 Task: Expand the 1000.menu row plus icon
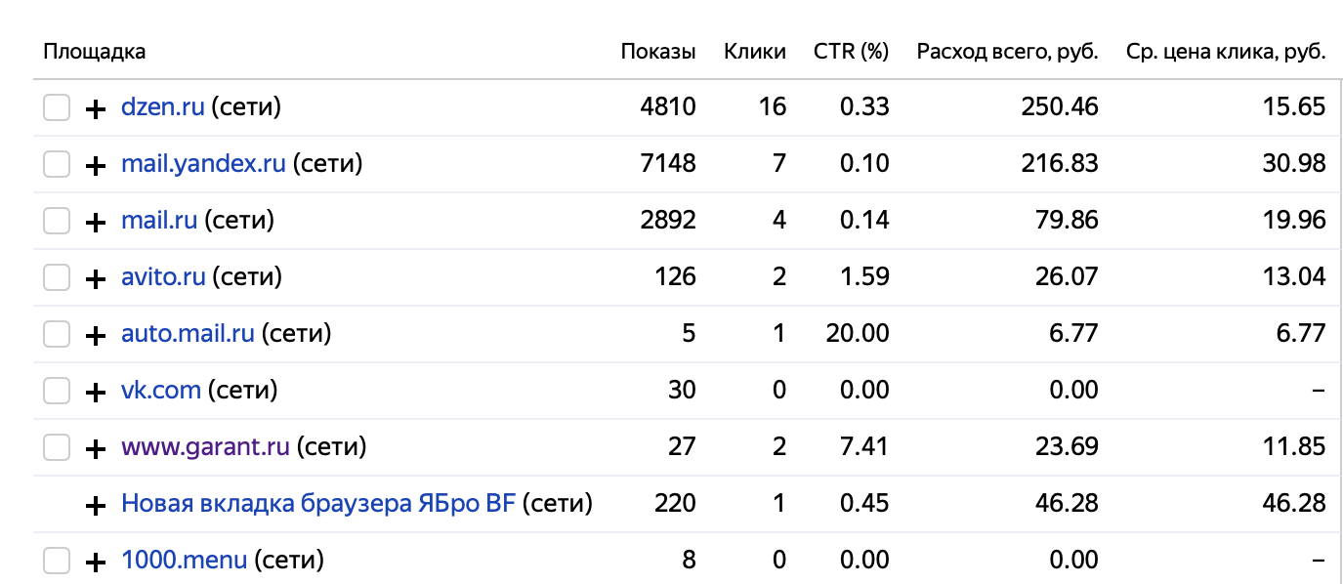click(x=96, y=562)
